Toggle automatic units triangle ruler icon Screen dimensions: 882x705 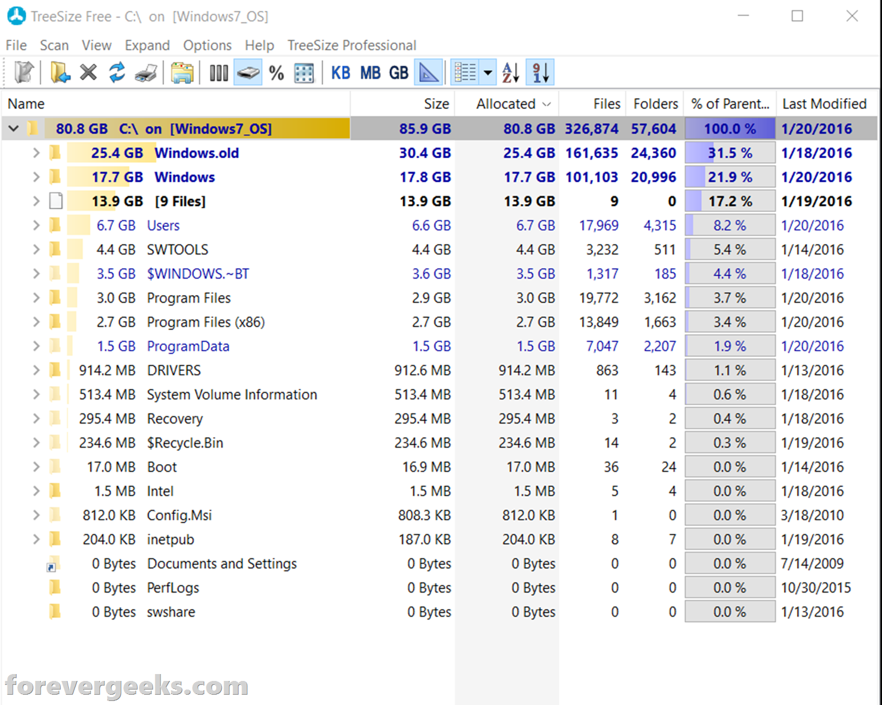click(428, 73)
